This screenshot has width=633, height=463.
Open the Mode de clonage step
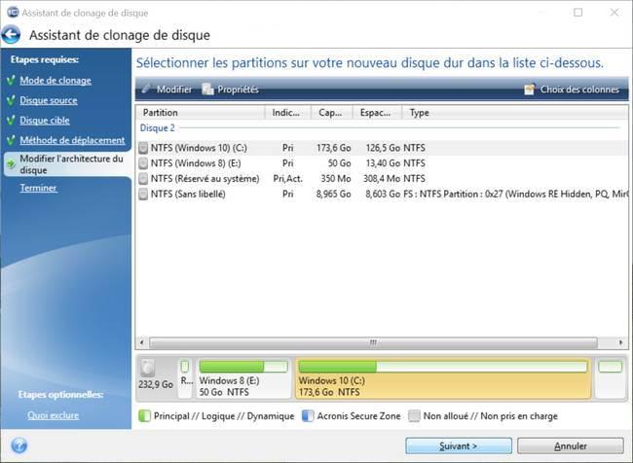56,81
